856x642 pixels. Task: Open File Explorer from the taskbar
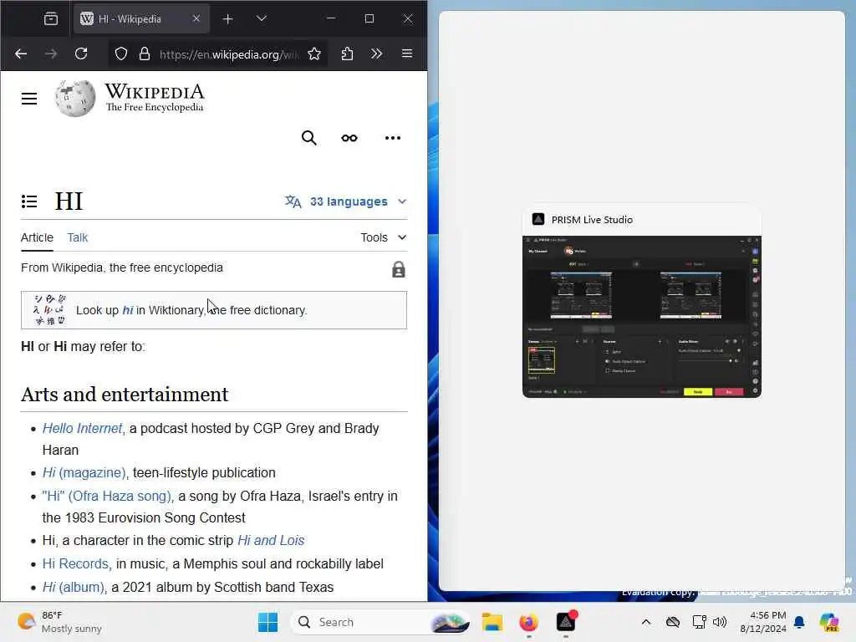tap(492, 622)
